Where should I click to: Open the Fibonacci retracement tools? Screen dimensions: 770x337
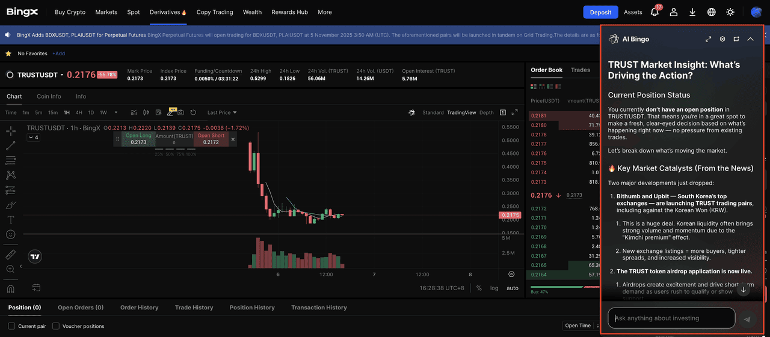pos(11,160)
